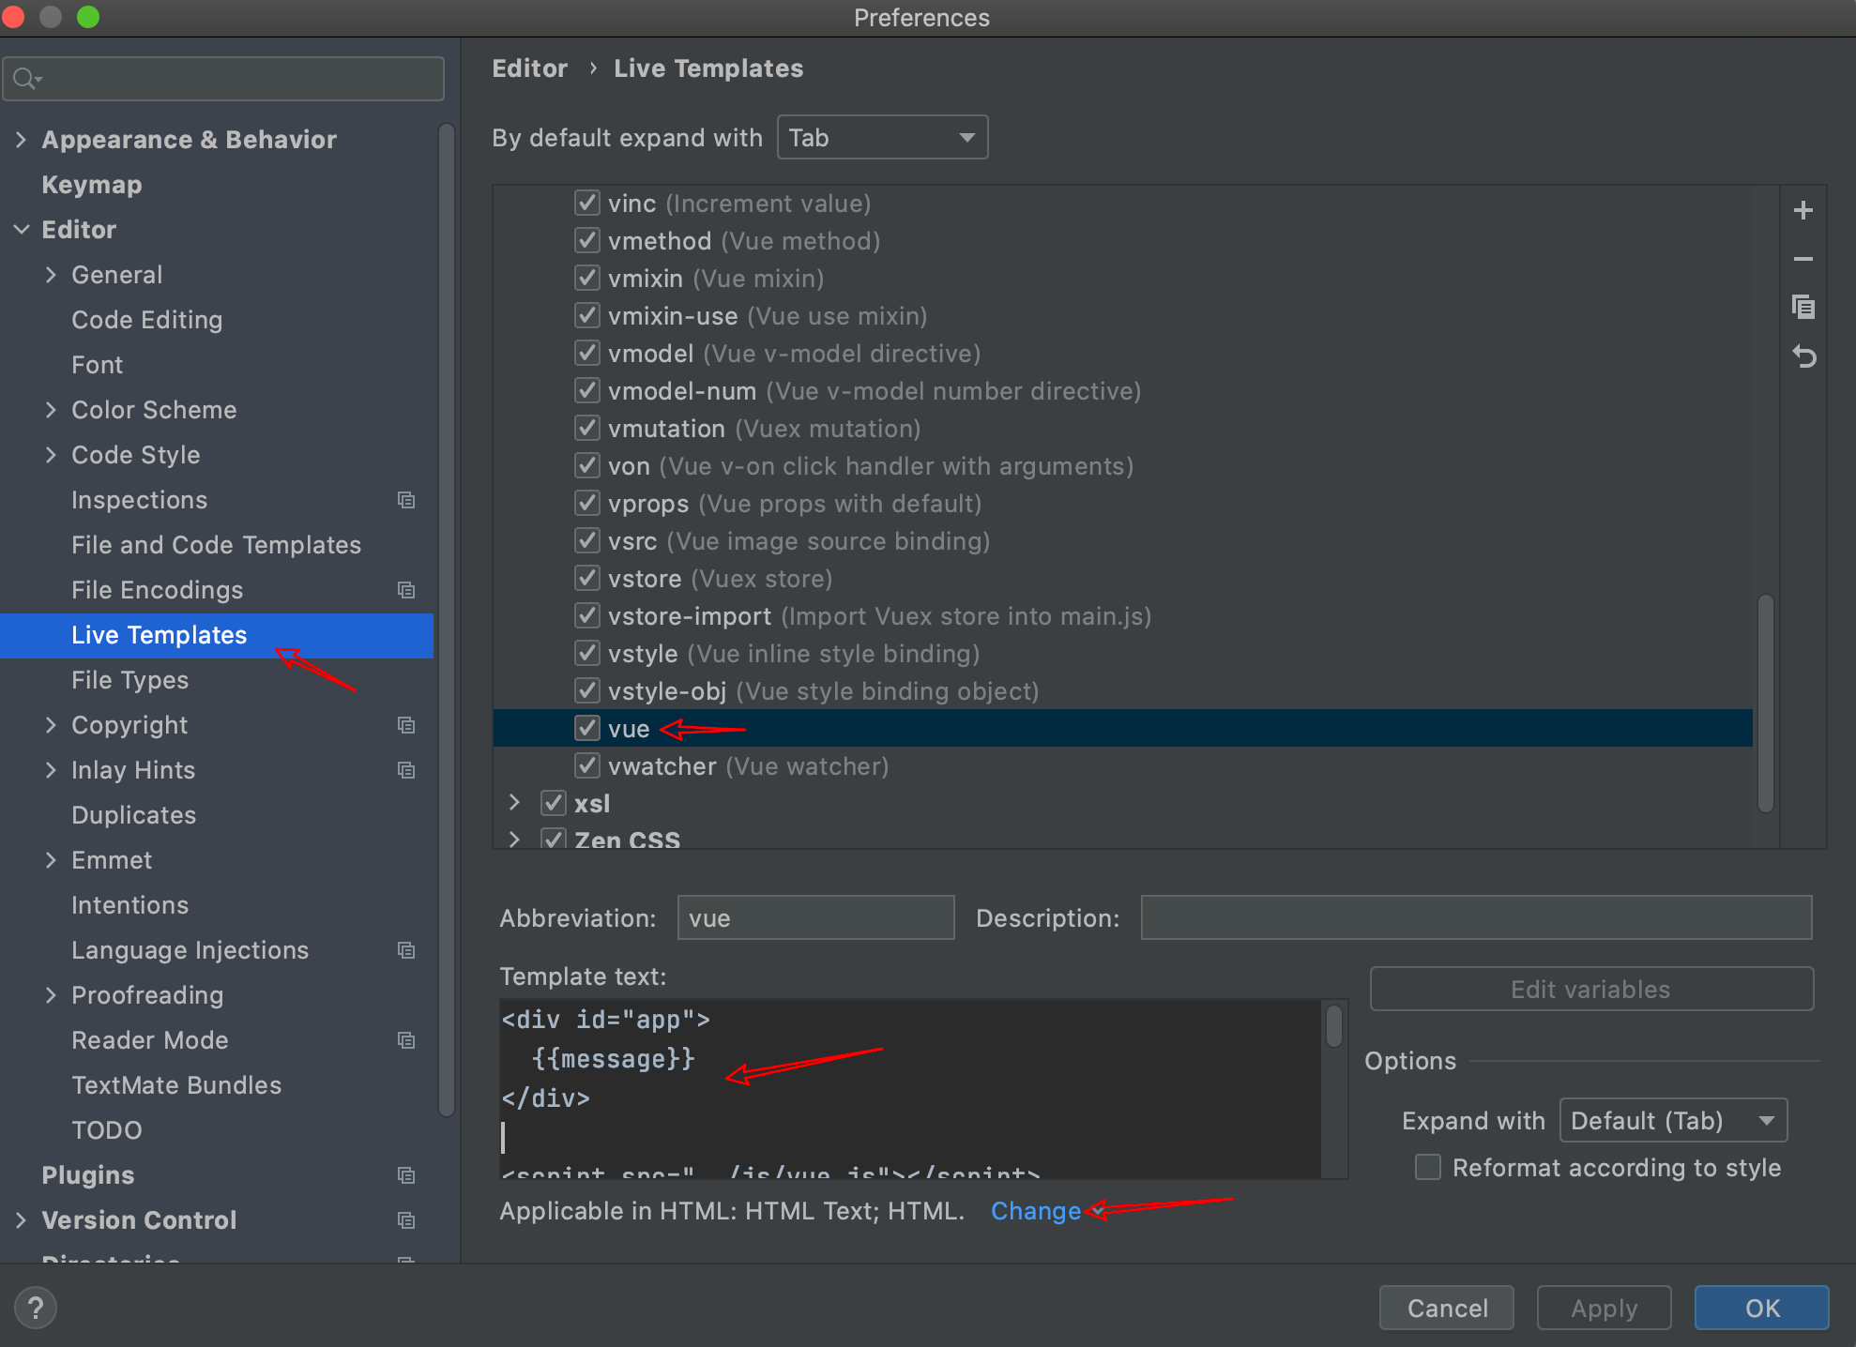The height and width of the screenshot is (1347, 1856).
Task: Uncheck the vmethod template checkbox
Action: click(587, 240)
